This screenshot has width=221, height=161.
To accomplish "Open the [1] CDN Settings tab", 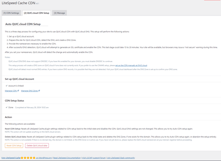I will tap(11, 13).
